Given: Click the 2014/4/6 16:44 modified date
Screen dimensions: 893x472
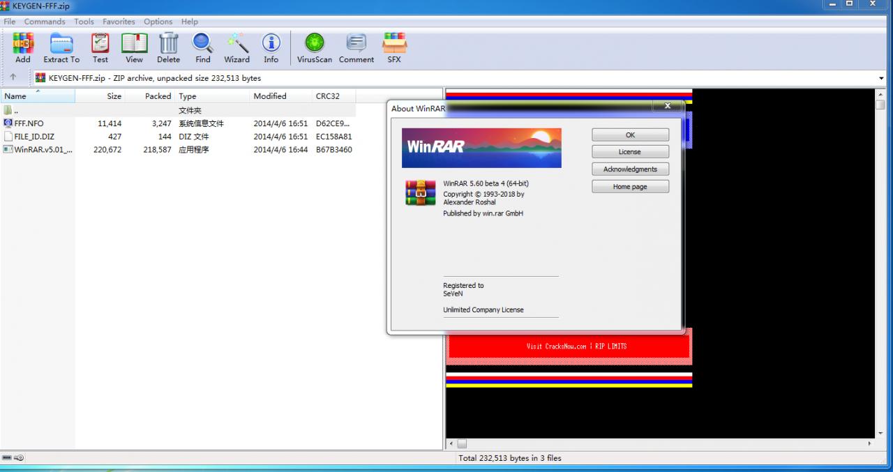Looking at the screenshot, I should point(280,149).
